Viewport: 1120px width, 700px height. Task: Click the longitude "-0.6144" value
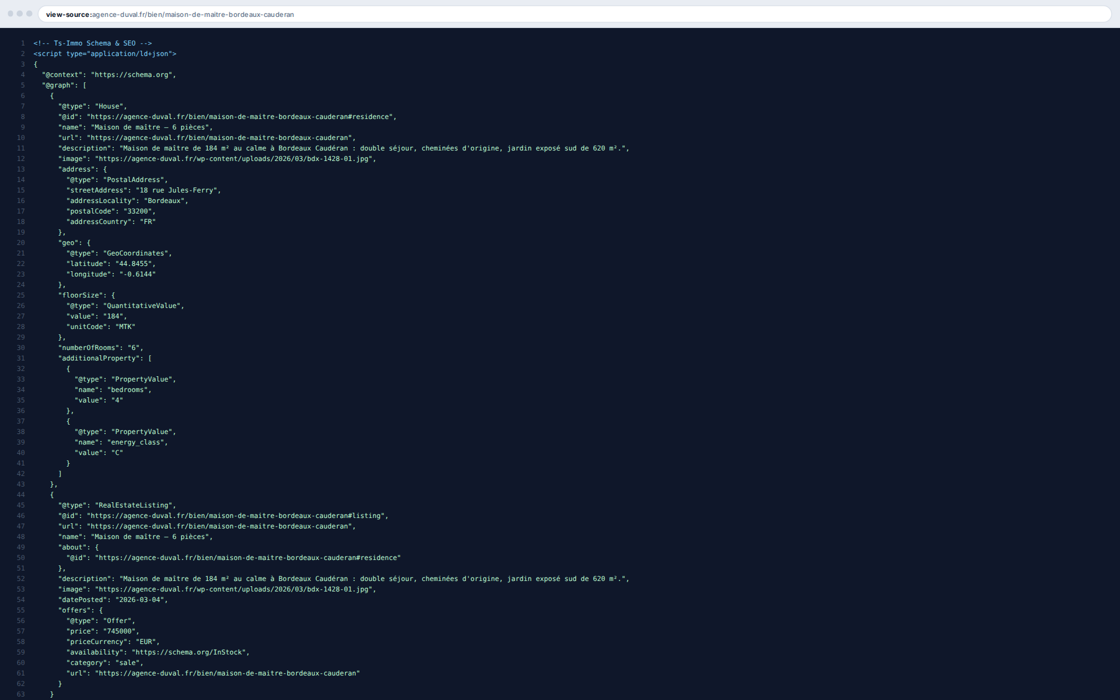(x=138, y=274)
